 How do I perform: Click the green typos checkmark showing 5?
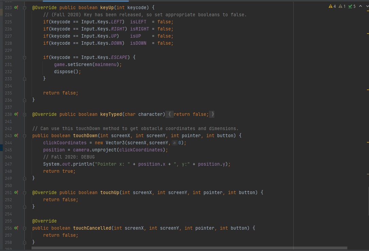tap(351, 6)
